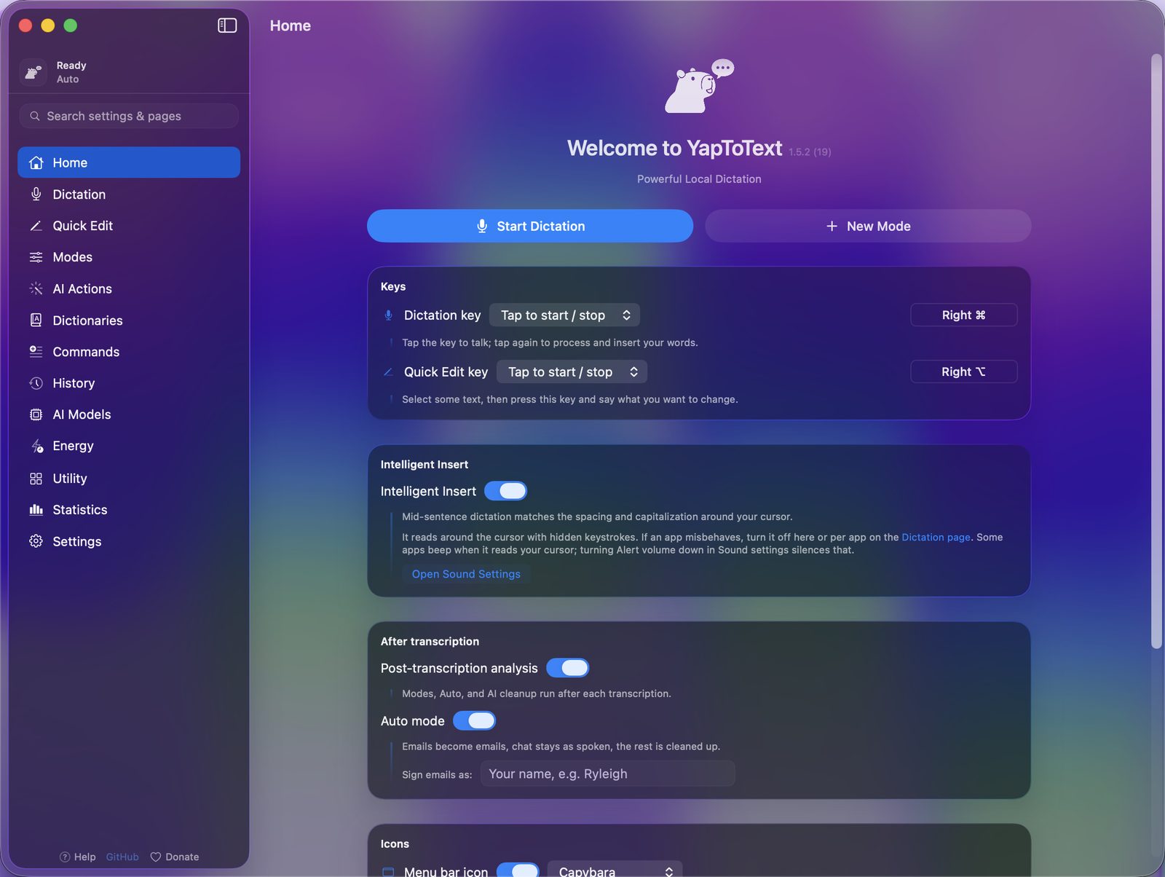Image resolution: width=1165 pixels, height=877 pixels.
Task: Click the AI Models chip icon
Action: (36, 414)
